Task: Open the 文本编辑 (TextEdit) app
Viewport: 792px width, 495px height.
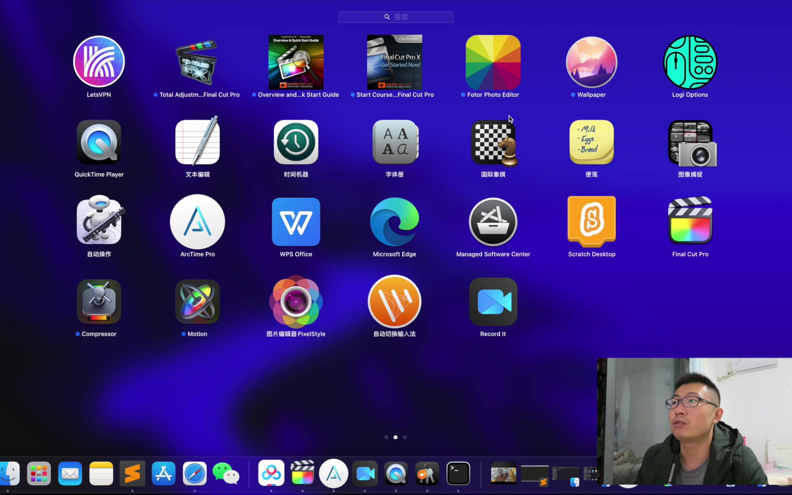Action: click(x=198, y=141)
